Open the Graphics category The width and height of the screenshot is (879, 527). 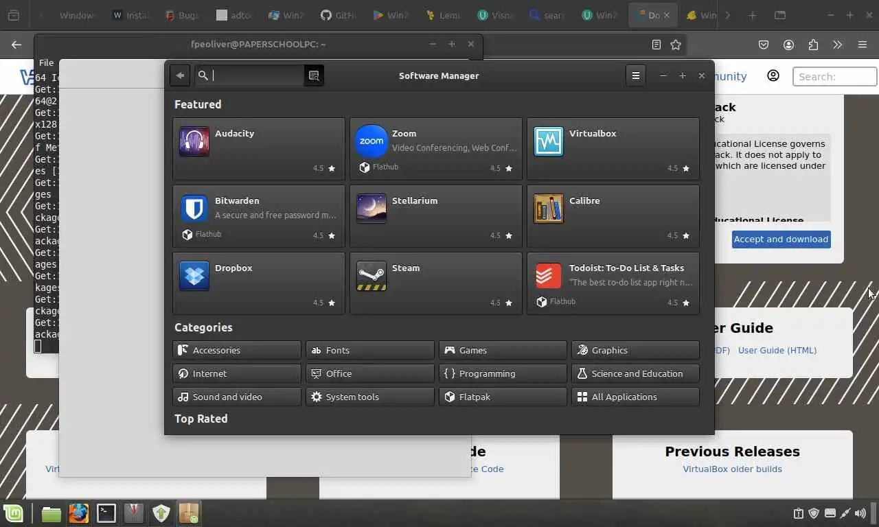(636, 350)
